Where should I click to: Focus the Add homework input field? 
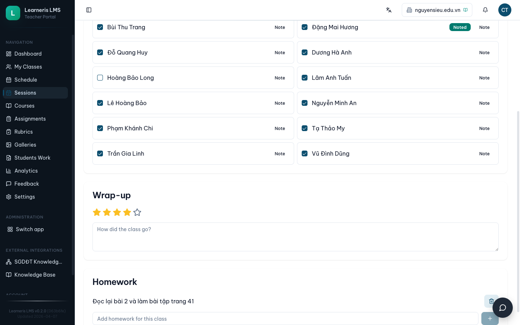285,318
